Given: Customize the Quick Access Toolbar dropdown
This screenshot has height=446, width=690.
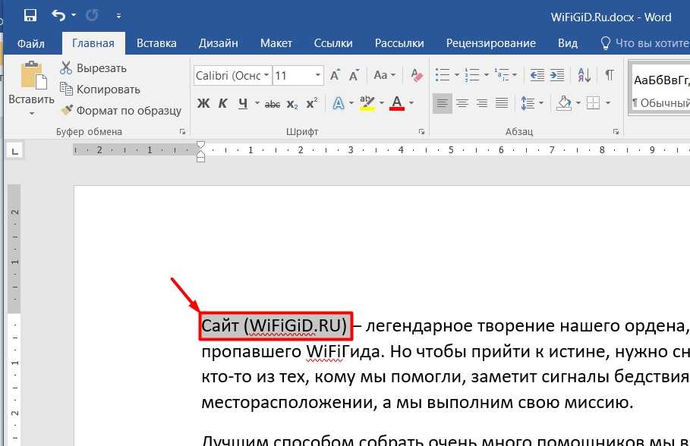Looking at the screenshot, I should (118, 16).
